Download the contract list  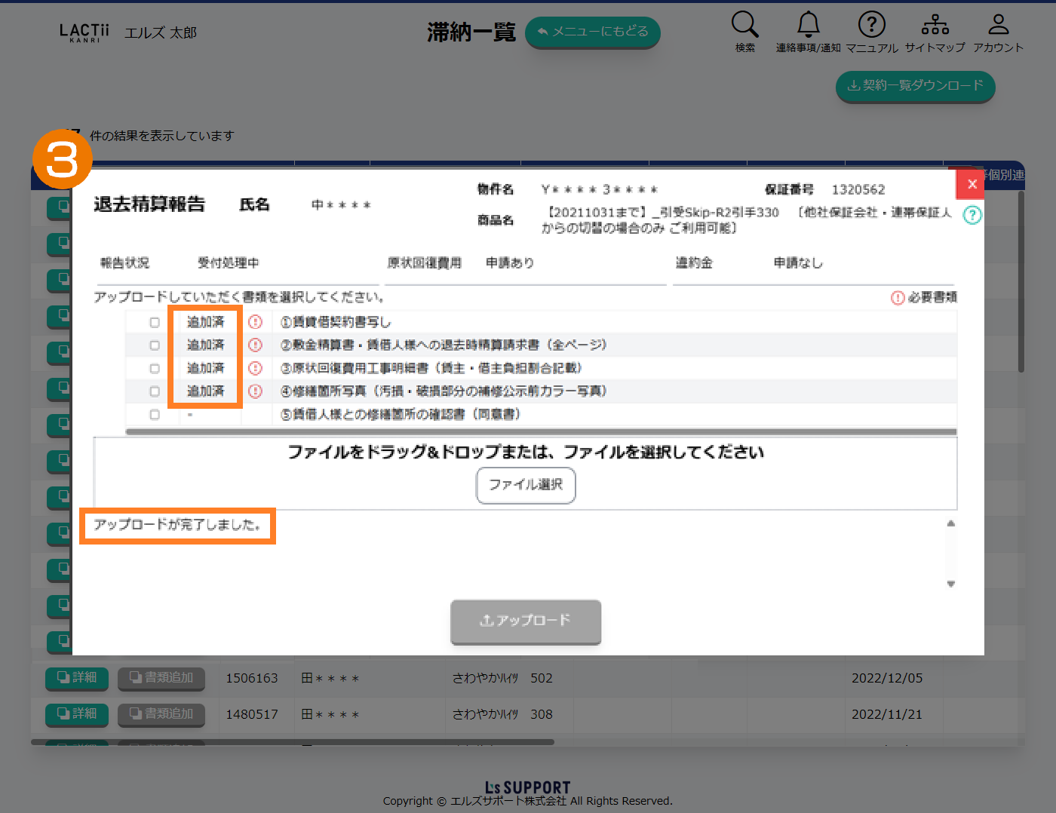pyautogui.click(x=915, y=86)
